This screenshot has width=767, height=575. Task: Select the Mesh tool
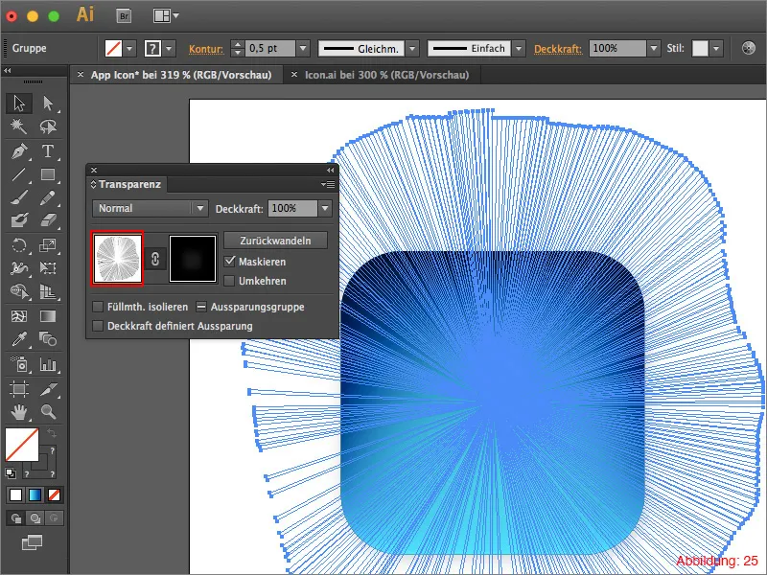point(19,316)
